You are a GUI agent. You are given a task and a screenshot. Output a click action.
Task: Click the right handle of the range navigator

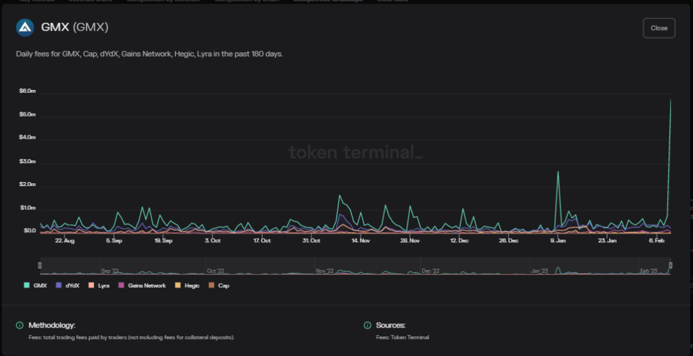(x=670, y=265)
